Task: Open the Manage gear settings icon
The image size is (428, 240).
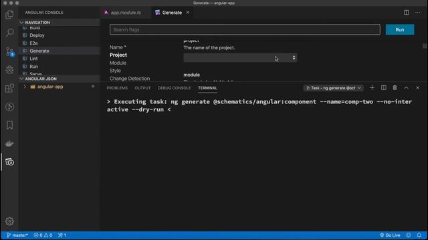Action: pyautogui.click(x=9, y=221)
